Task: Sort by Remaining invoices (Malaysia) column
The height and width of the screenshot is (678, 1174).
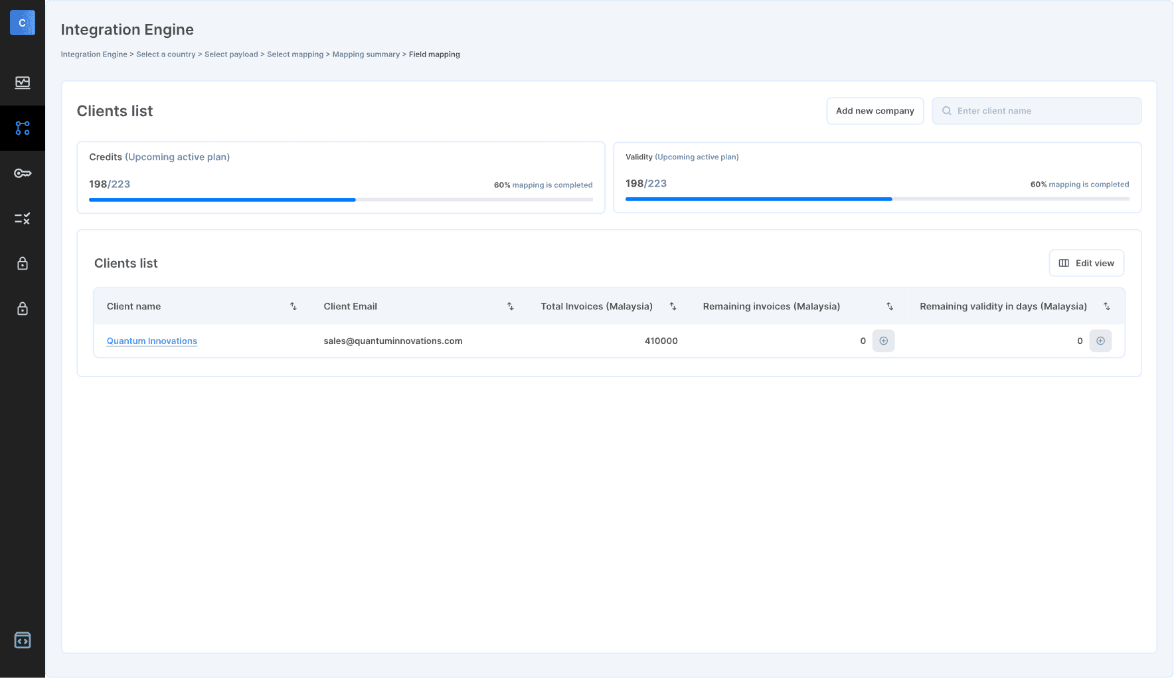Action: pyautogui.click(x=890, y=306)
